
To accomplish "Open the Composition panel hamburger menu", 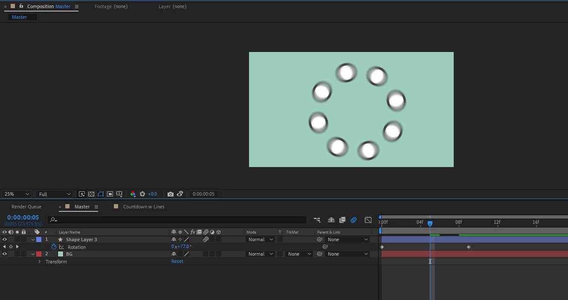I will (x=77, y=6).
